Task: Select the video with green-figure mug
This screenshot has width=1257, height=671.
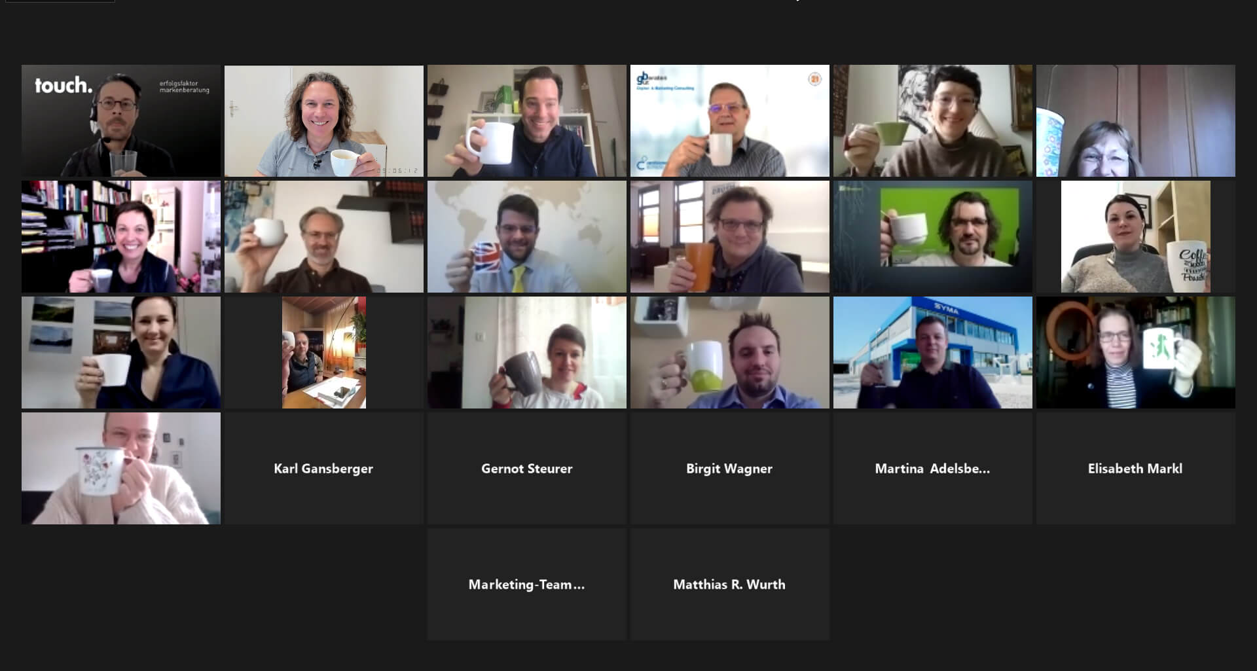Action: [x=1136, y=352]
